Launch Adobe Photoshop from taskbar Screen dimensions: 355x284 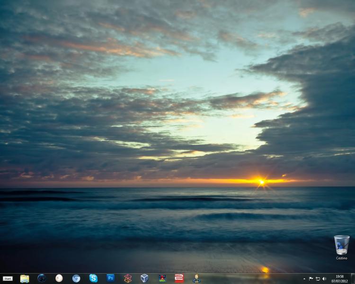110,278
